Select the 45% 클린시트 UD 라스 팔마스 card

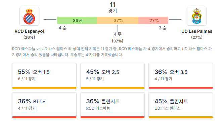coord(181,105)
